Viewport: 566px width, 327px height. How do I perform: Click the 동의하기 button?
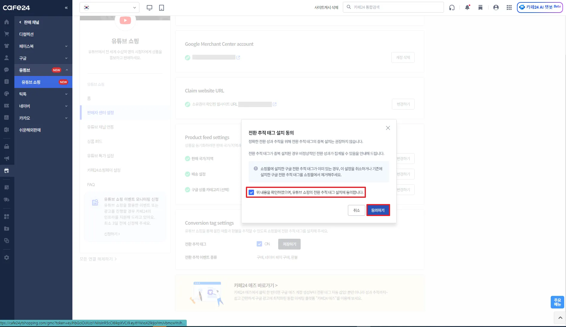pos(378,210)
